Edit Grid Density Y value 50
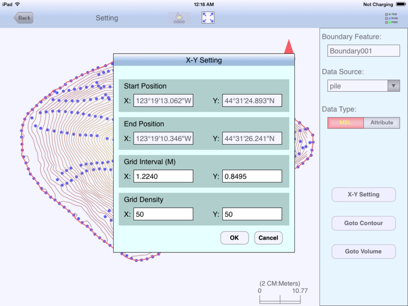Image resolution: width=408 pixels, height=306 pixels. [x=252, y=214]
